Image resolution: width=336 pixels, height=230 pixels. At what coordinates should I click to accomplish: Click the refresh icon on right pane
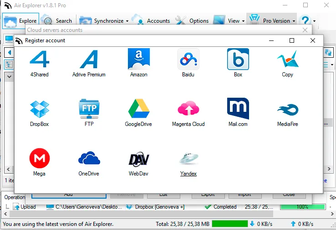point(328,52)
